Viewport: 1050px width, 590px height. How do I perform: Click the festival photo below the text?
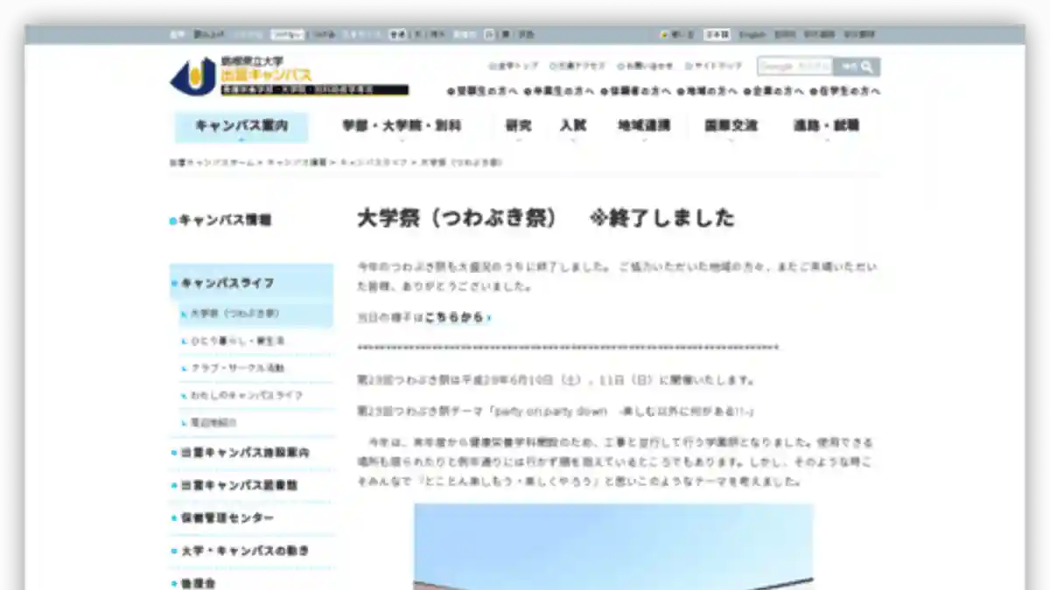pyautogui.click(x=613, y=546)
